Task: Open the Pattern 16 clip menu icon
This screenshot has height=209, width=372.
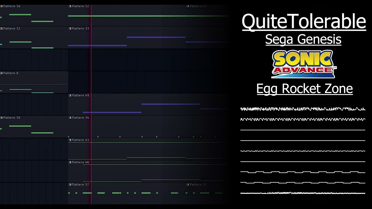Action: tap(1, 6)
